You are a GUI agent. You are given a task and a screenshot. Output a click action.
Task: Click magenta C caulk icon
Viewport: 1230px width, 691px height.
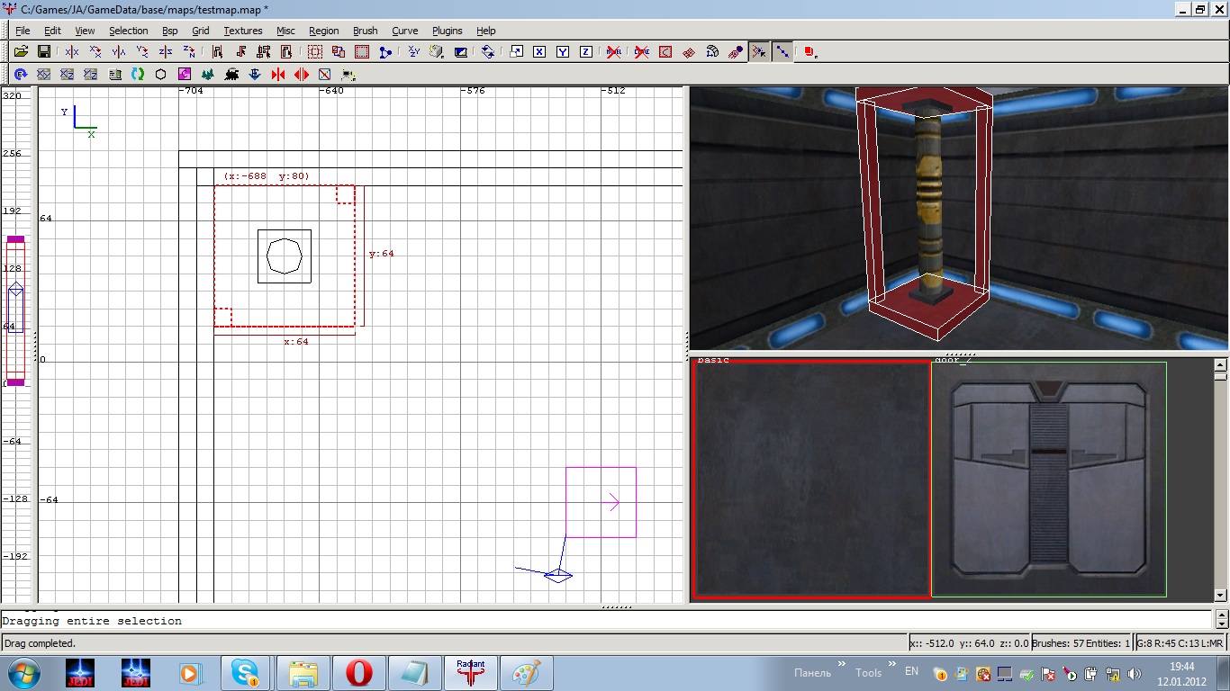tap(184, 74)
